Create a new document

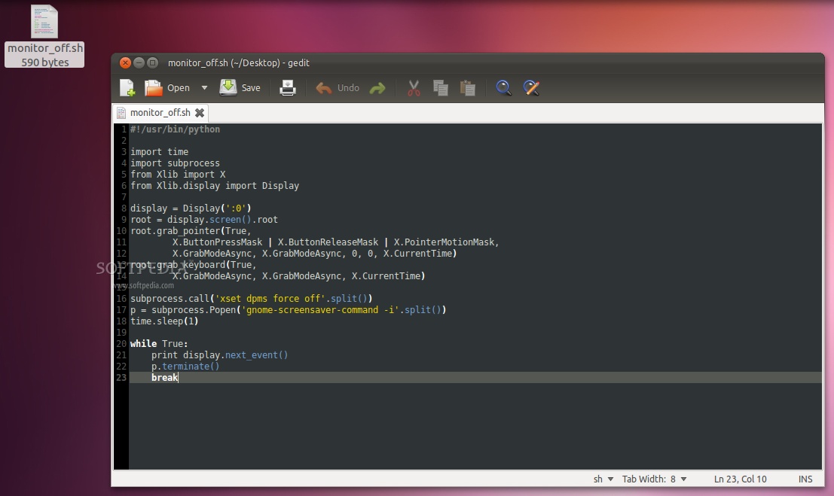click(126, 87)
